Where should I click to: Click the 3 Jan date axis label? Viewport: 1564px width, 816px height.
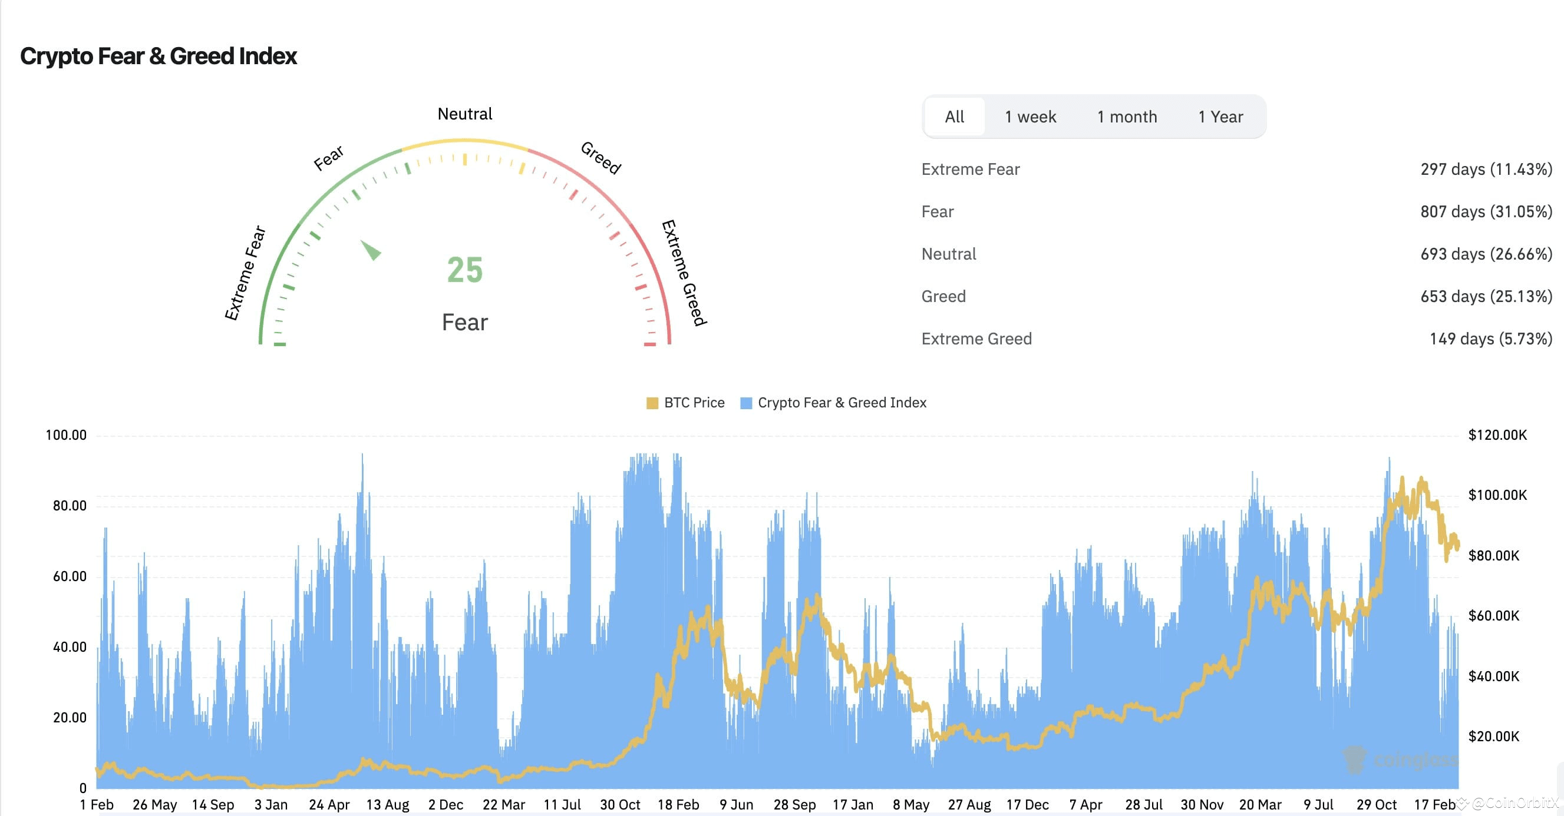click(271, 805)
